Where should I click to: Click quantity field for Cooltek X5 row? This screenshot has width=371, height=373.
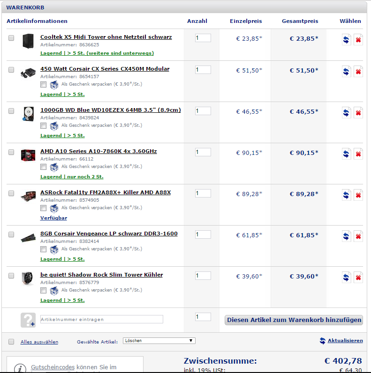point(203,38)
